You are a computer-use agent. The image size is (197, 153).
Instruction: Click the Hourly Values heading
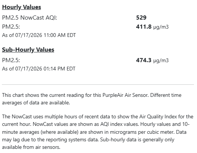21,7
